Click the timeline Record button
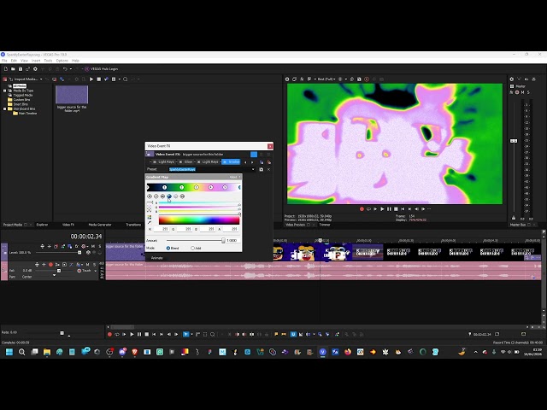 click(x=109, y=334)
